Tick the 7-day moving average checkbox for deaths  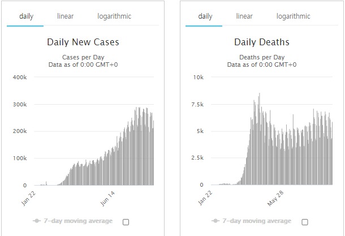tap(305, 221)
